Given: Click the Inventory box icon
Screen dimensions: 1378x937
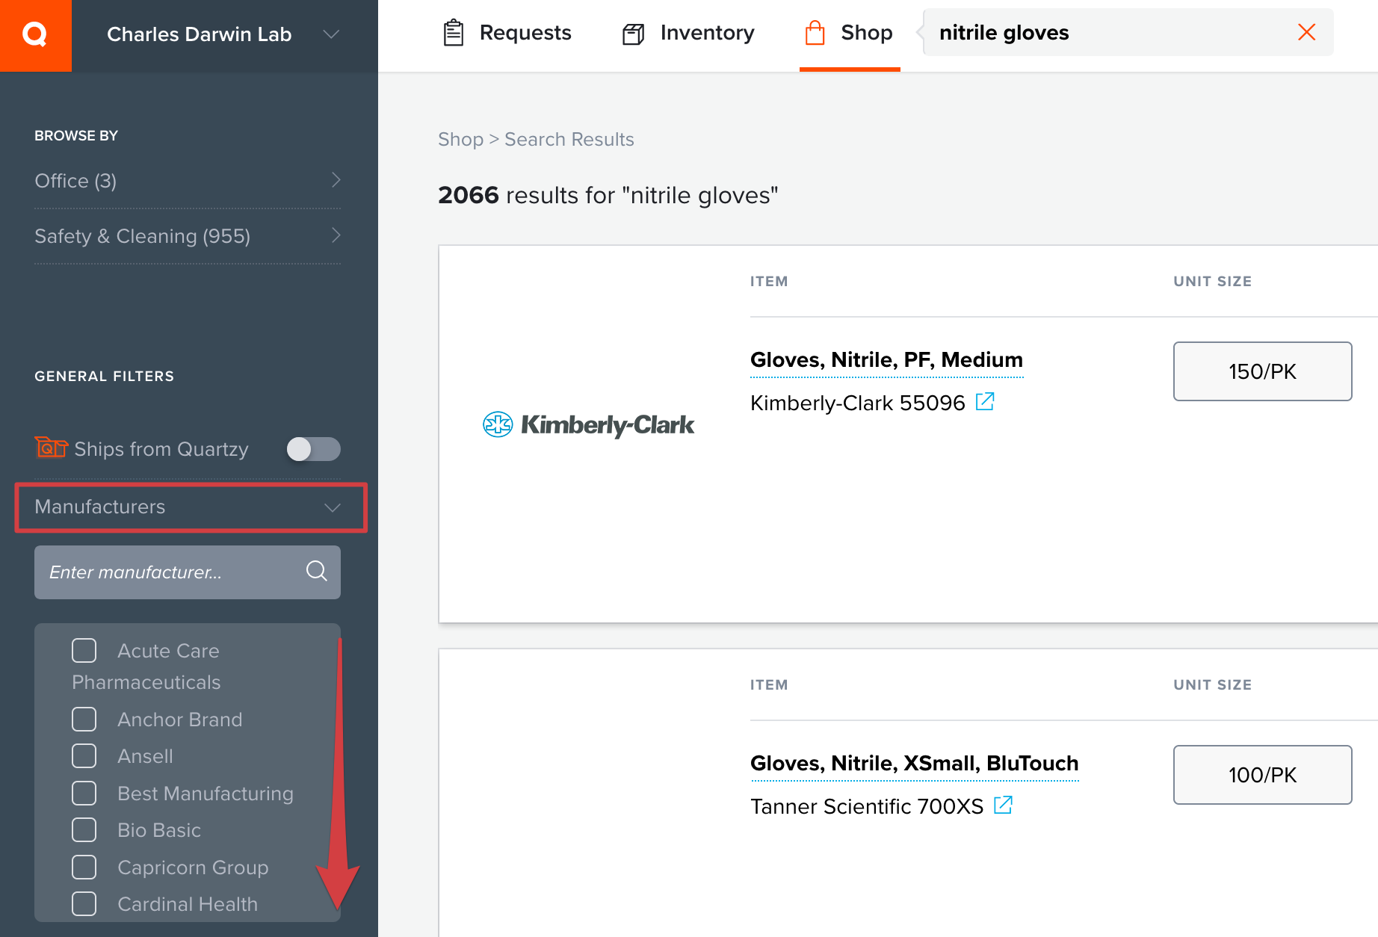Looking at the screenshot, I should 634,34.
